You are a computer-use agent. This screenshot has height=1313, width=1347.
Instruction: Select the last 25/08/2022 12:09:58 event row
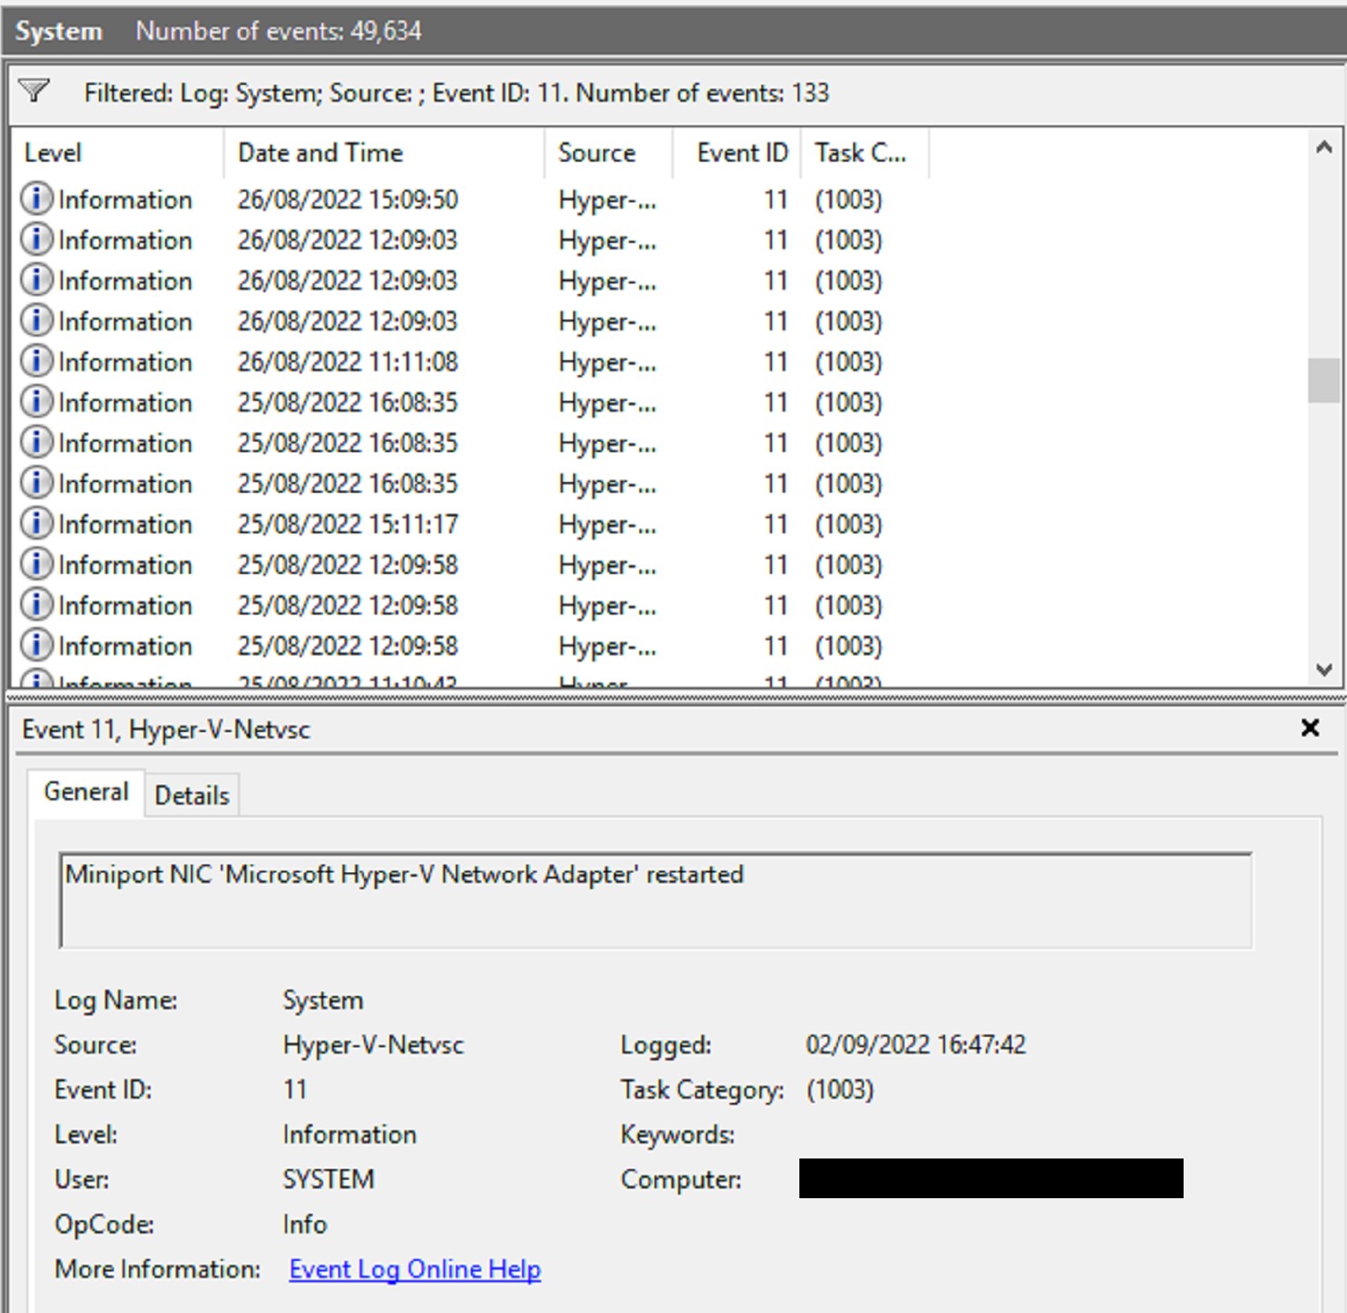[x=347, y=646]
